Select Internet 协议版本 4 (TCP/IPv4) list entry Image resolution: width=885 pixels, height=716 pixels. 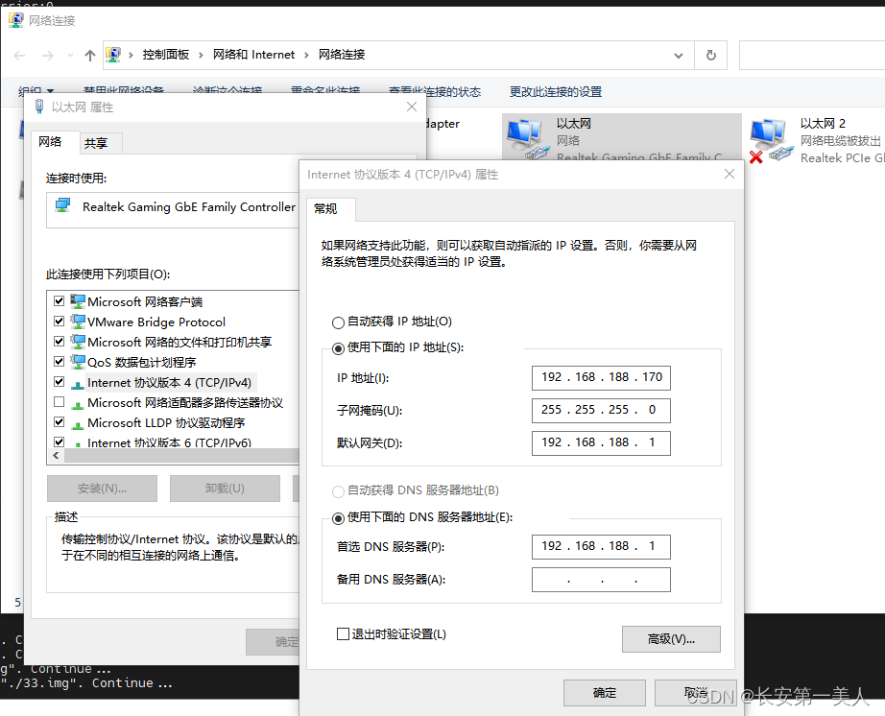[x=169, y=383]
